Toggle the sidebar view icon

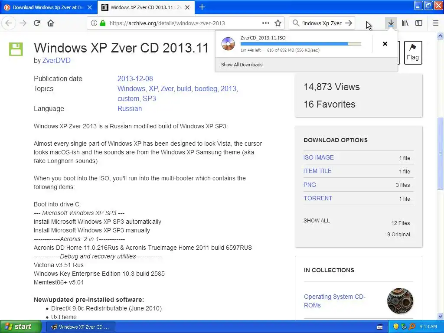click(419, 23)
